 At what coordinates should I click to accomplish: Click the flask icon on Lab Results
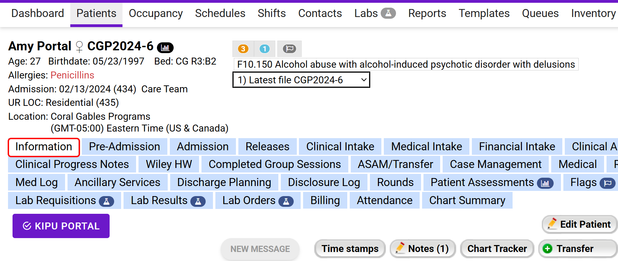click(x=198, y=201)
